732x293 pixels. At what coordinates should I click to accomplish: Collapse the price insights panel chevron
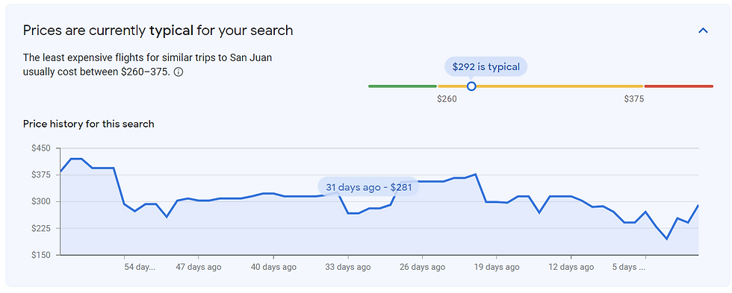tap(703, 31)
